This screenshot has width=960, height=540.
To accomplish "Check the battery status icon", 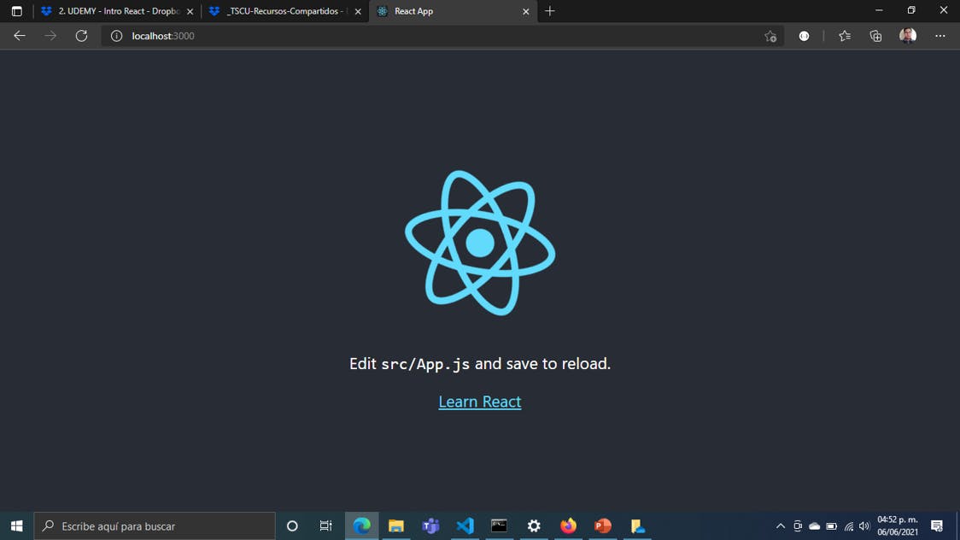I will point(831,526).
